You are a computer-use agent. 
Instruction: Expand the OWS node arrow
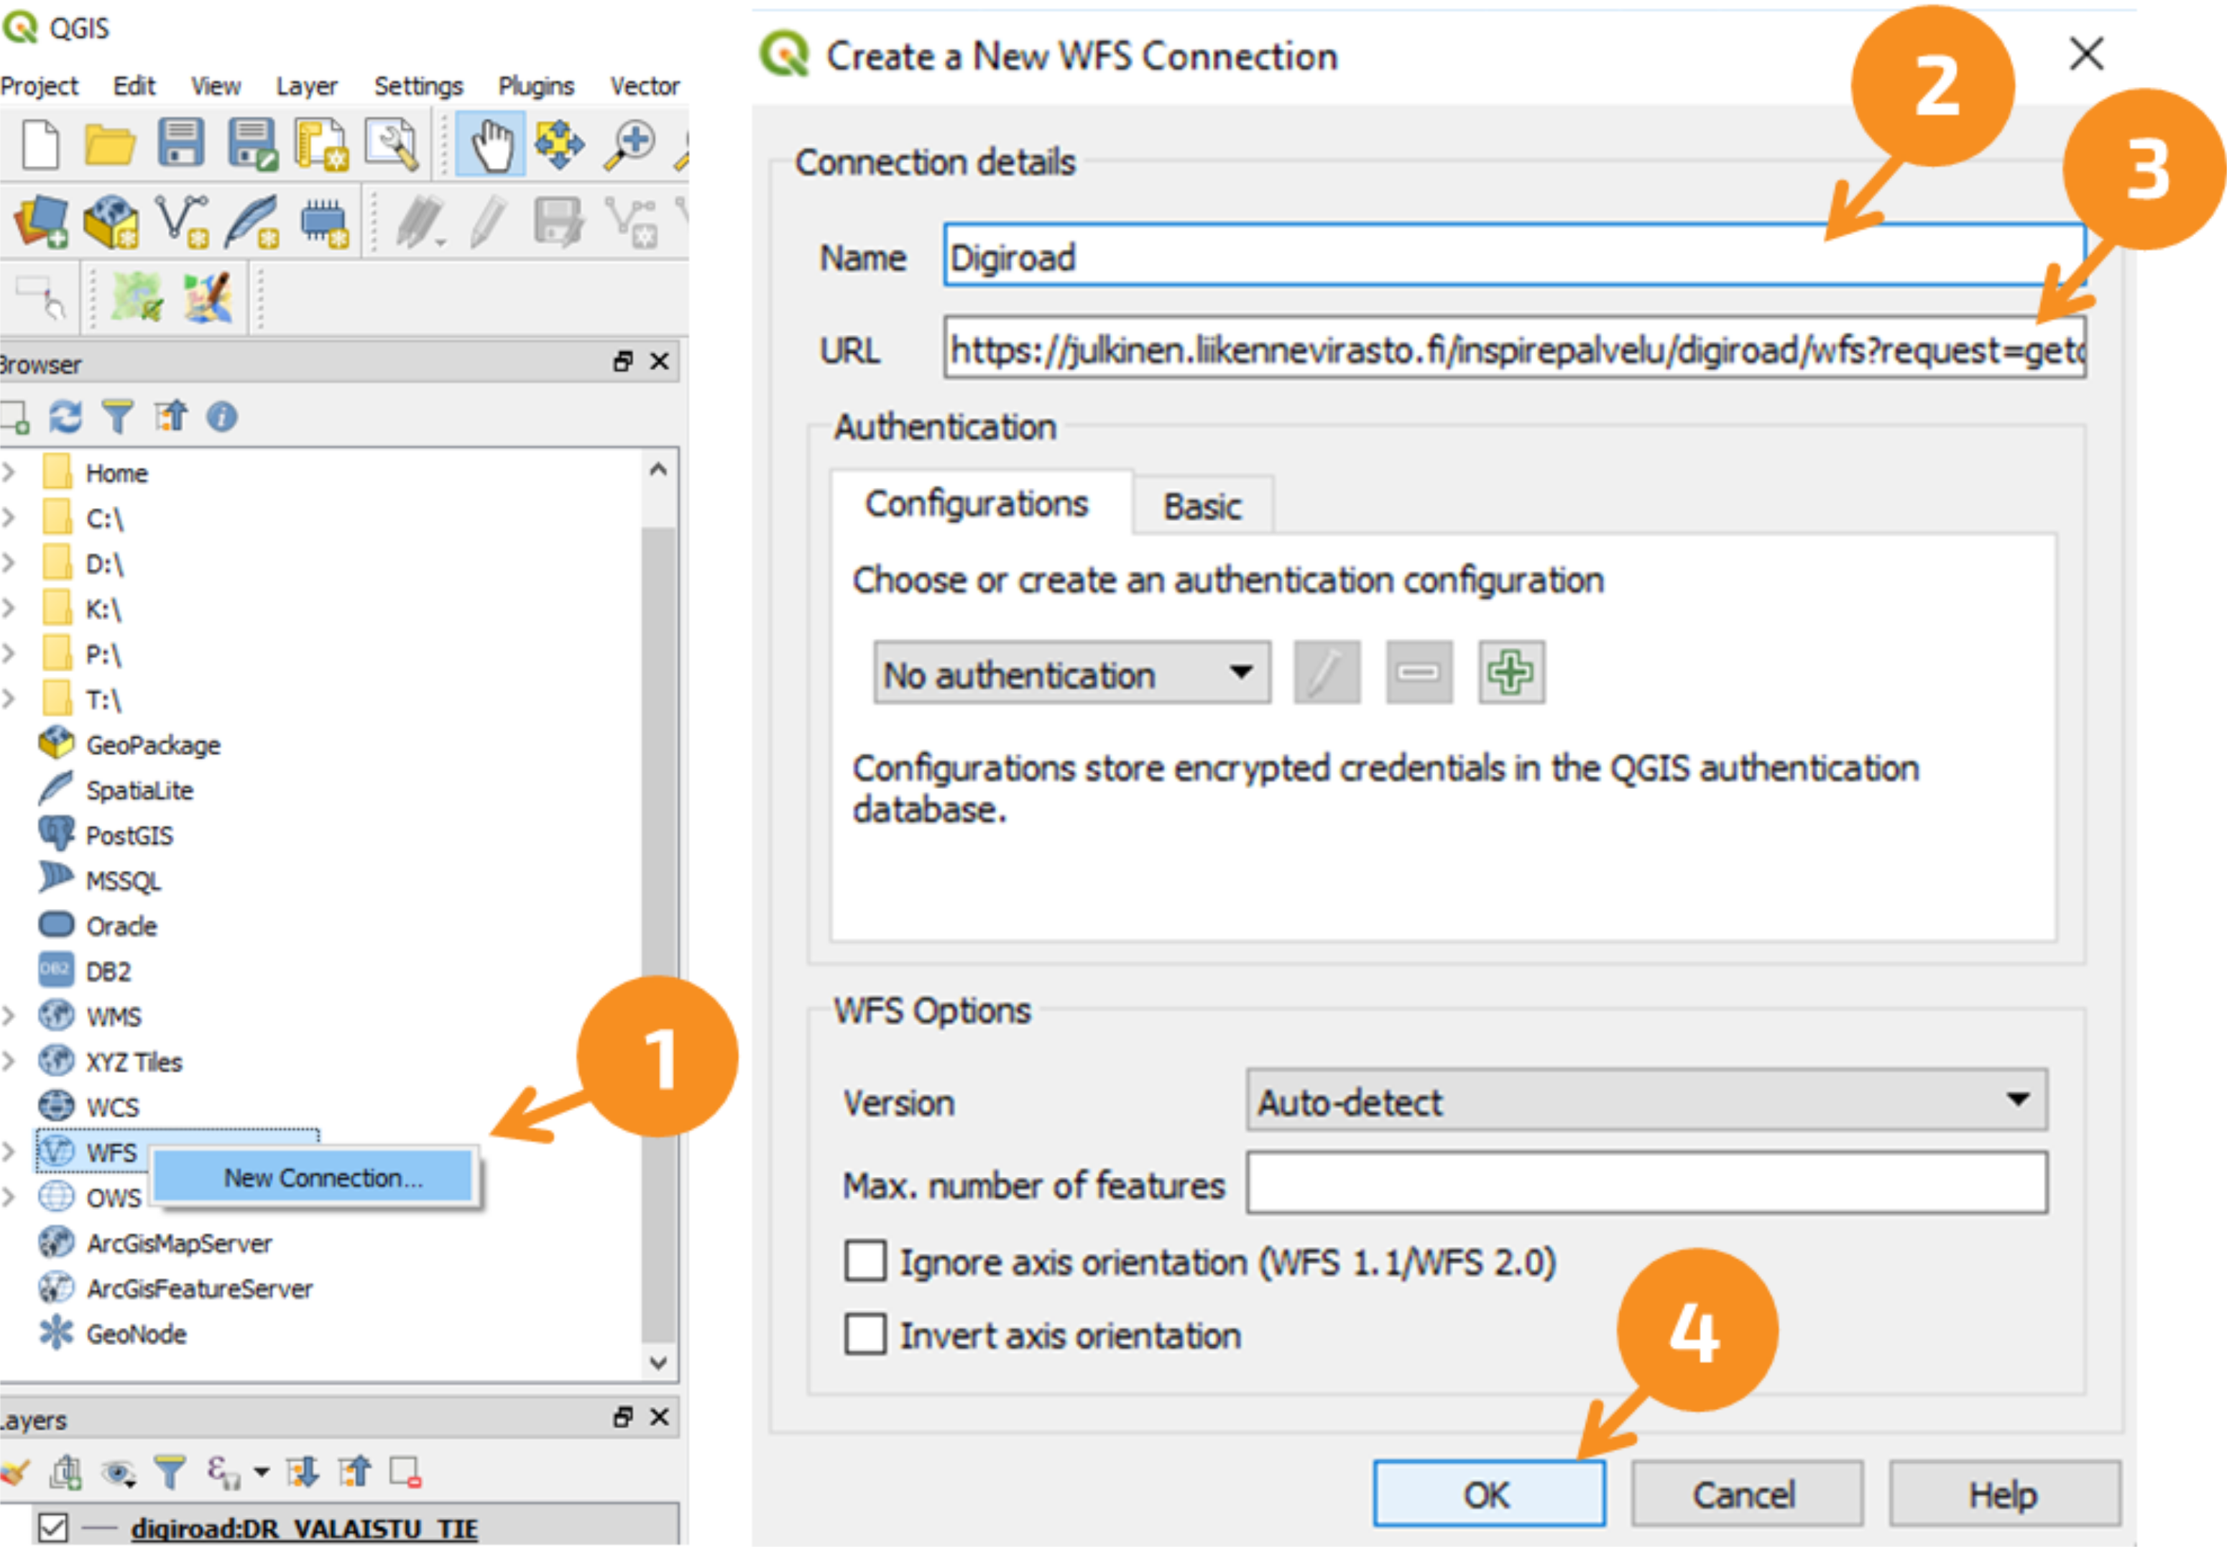point(9,1197)
